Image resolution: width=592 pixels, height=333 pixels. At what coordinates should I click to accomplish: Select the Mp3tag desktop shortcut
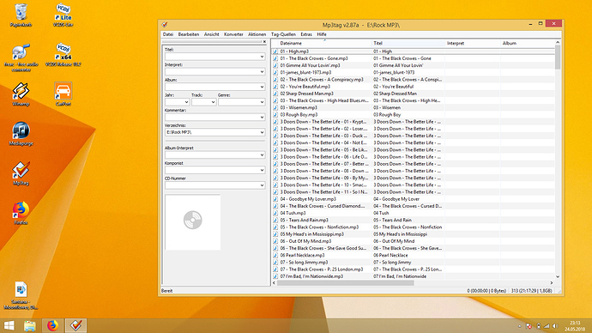pos(21,173)
